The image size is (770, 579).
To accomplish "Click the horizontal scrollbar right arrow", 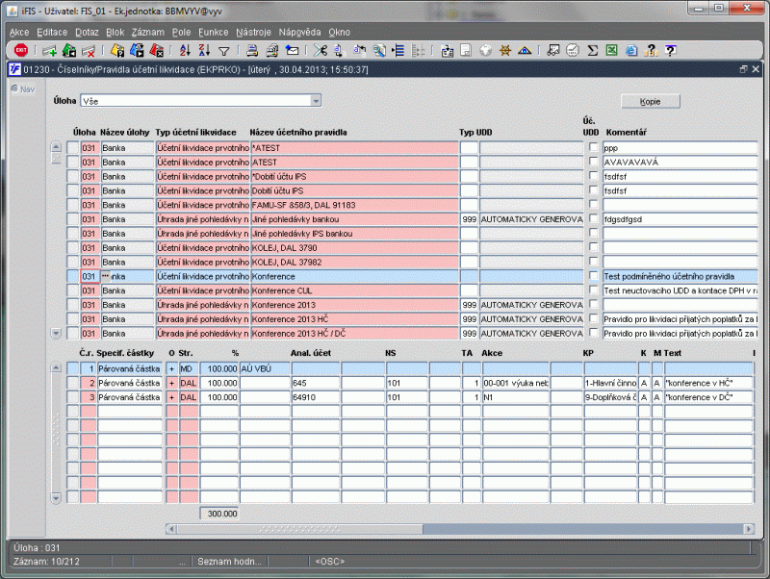I will coord(749,529).
